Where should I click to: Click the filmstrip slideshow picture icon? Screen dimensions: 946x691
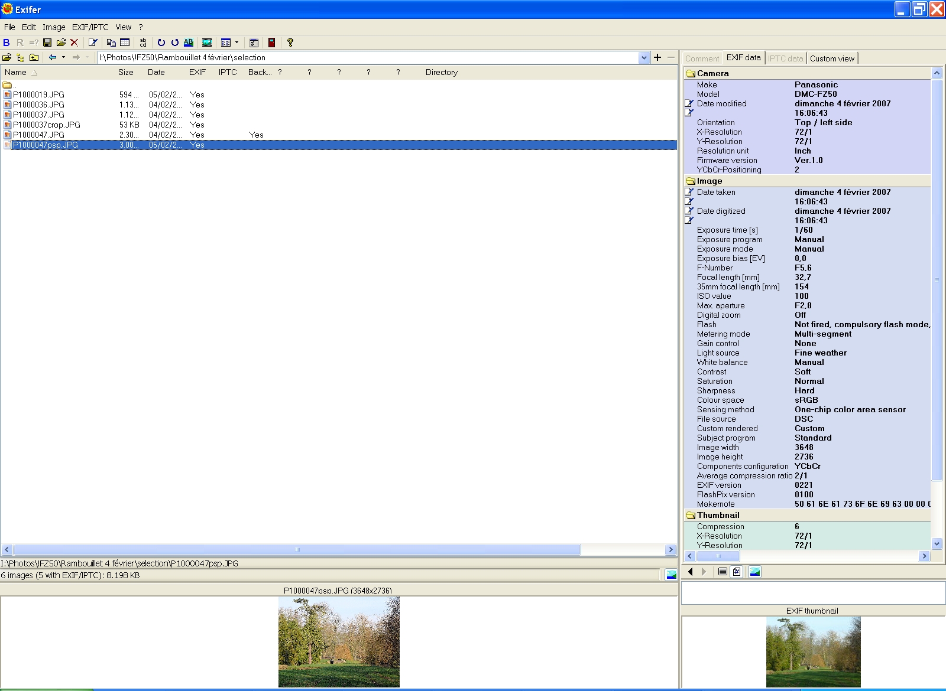point(207,43)
